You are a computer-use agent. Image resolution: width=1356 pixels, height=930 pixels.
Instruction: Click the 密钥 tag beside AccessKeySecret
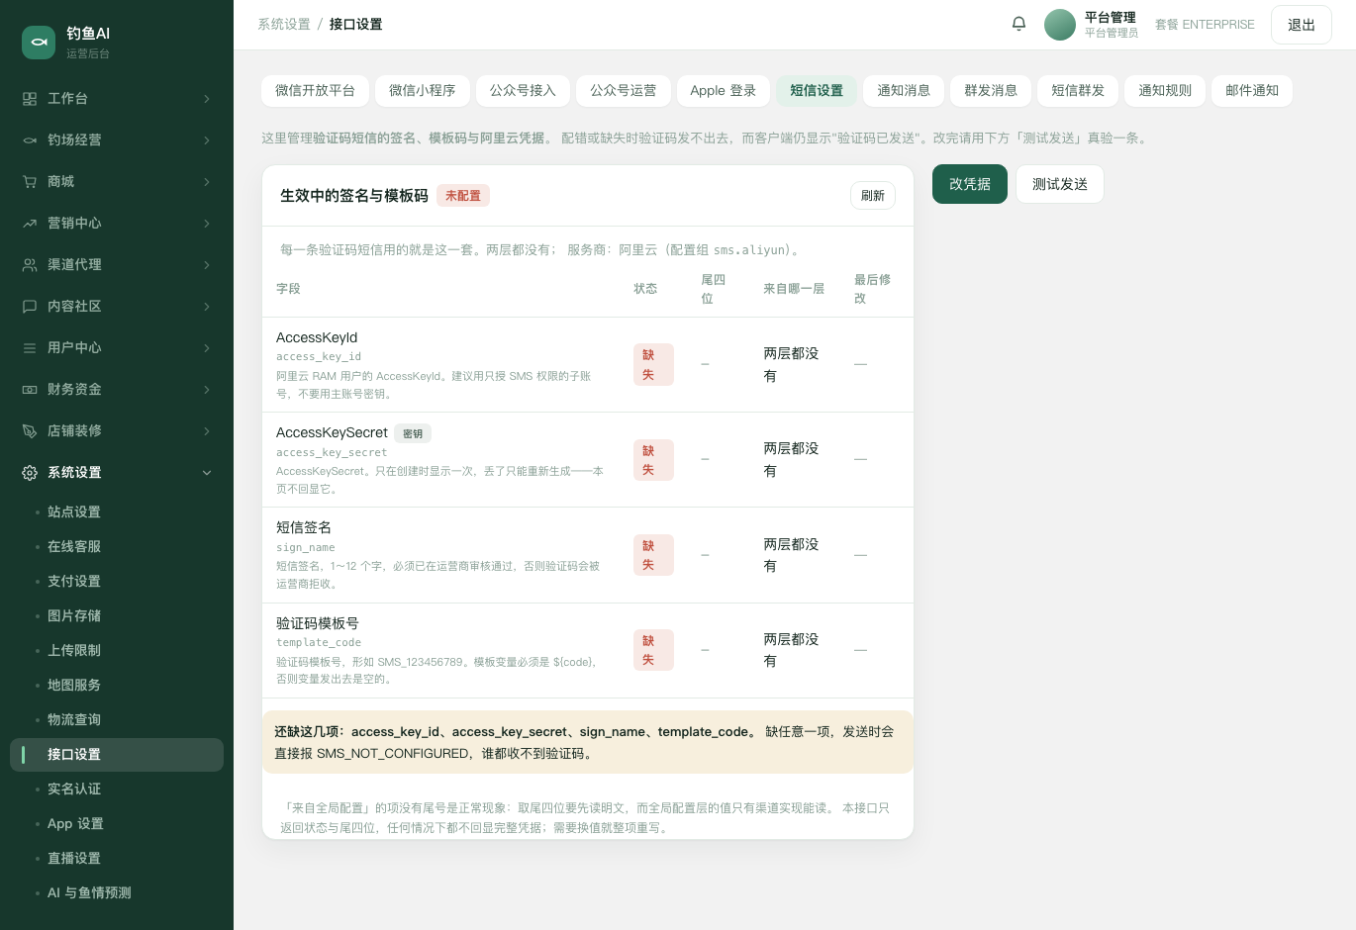tap(413, 433)
